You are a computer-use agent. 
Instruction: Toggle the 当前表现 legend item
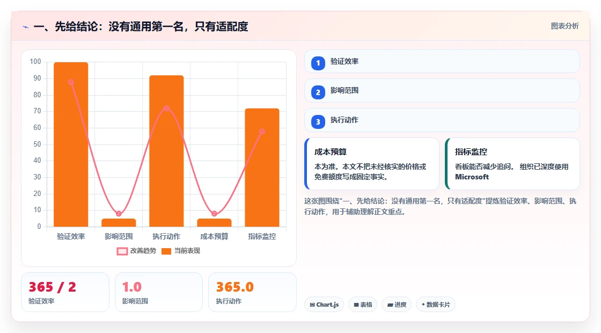point(180,251)
